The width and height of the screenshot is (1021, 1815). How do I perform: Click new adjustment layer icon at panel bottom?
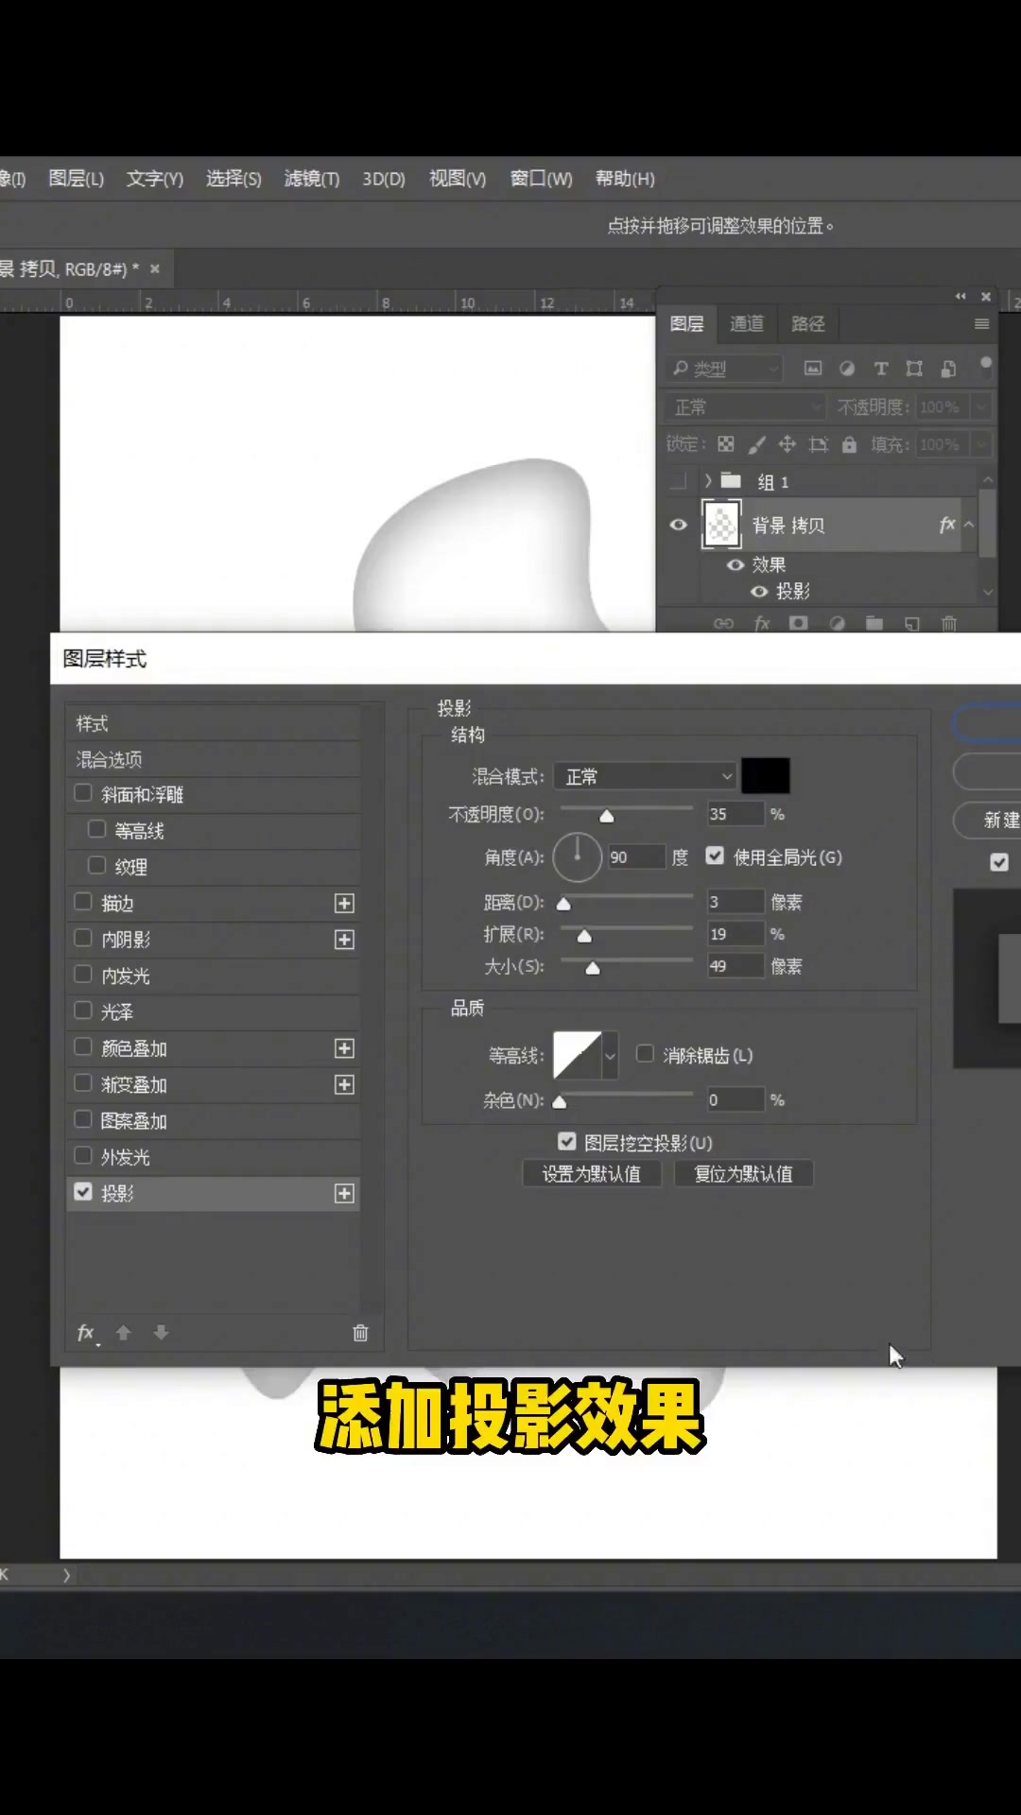click(837, 624)
